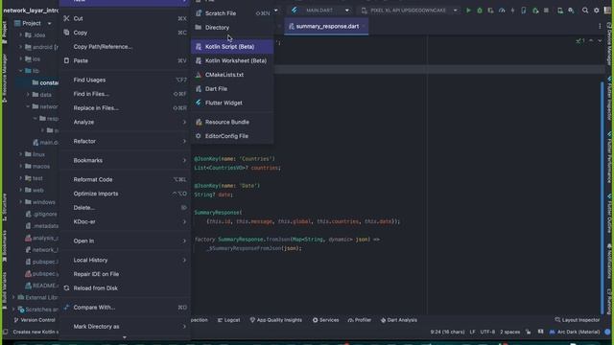This screenshot has height=345, width=614.
Task: Select Reformat Code menu entry
Action: click(125, 179)
